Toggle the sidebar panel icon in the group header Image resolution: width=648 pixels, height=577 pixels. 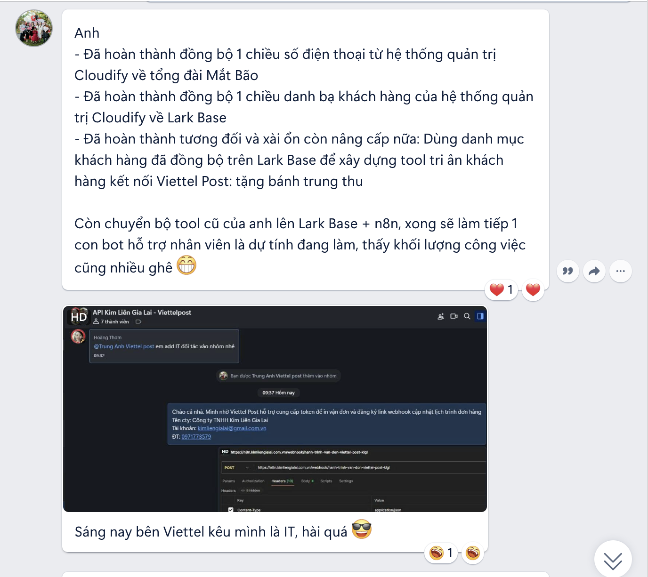480,316
